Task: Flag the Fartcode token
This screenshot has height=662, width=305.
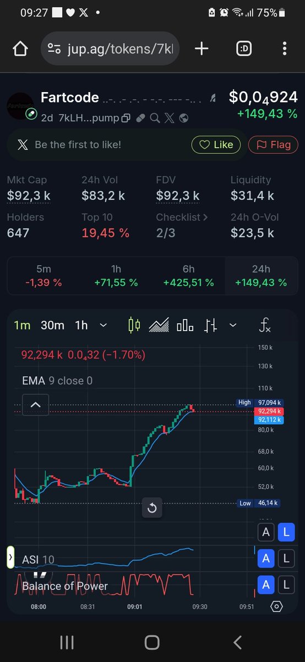Action: [x=273, y=145]
